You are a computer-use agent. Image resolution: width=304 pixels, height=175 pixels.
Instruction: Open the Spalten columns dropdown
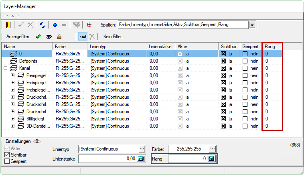point(252,25)
